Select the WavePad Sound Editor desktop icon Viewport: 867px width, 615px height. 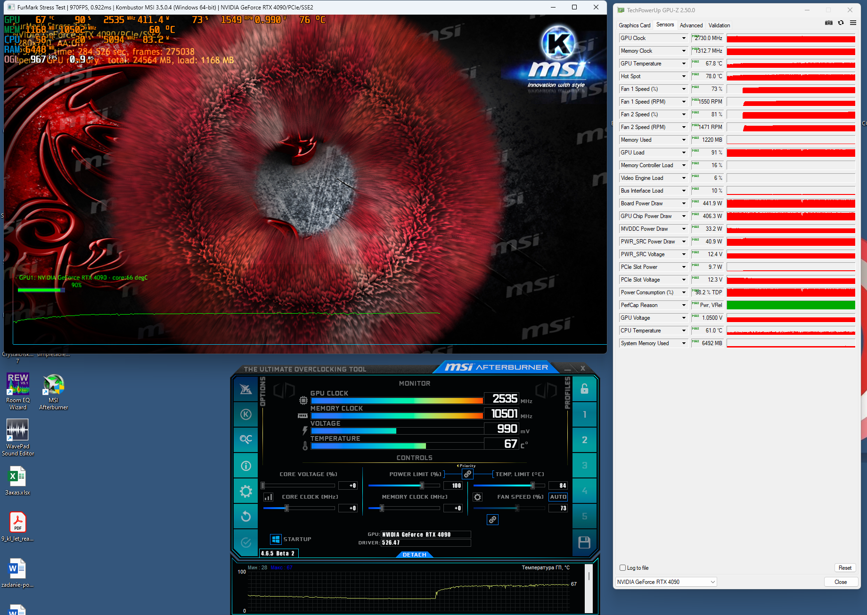point(18,437)
